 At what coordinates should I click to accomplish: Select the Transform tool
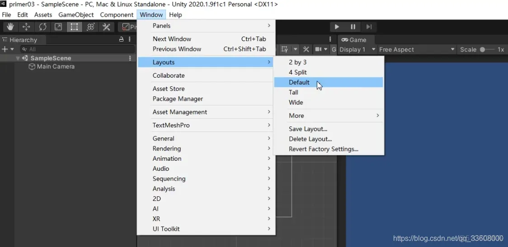(x=90, y=27)
